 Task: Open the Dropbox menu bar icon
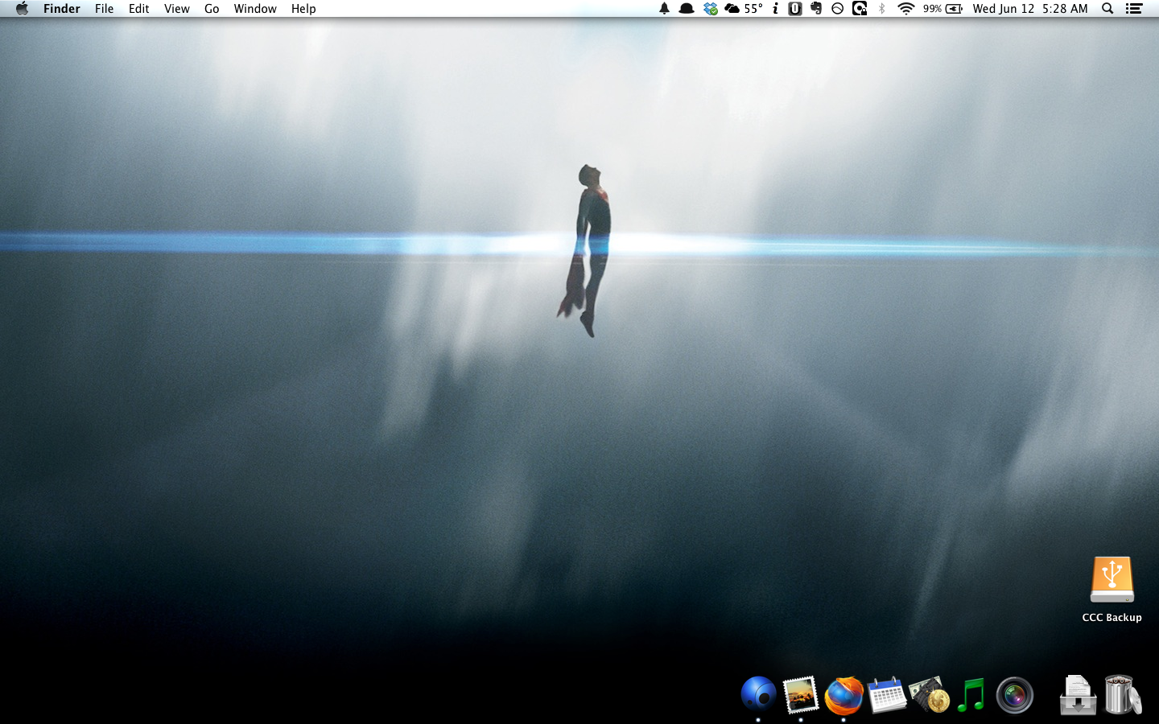[x=710, y=9]
